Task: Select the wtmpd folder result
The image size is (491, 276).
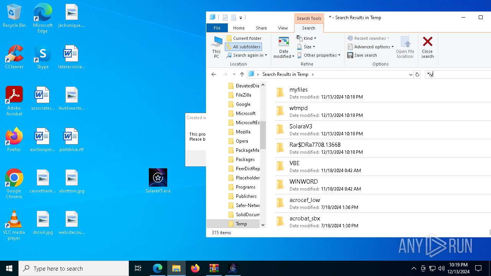Action: 382,111
